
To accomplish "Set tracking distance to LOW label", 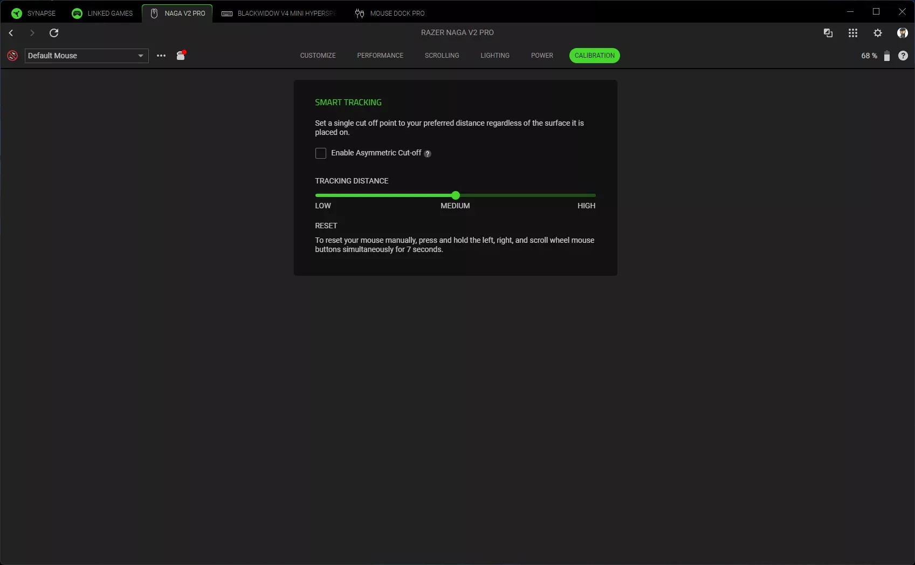I will coord(323,206).
